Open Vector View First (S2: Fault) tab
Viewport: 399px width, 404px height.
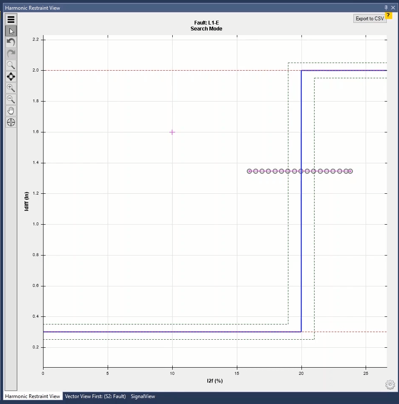click(x=95, y=396)
